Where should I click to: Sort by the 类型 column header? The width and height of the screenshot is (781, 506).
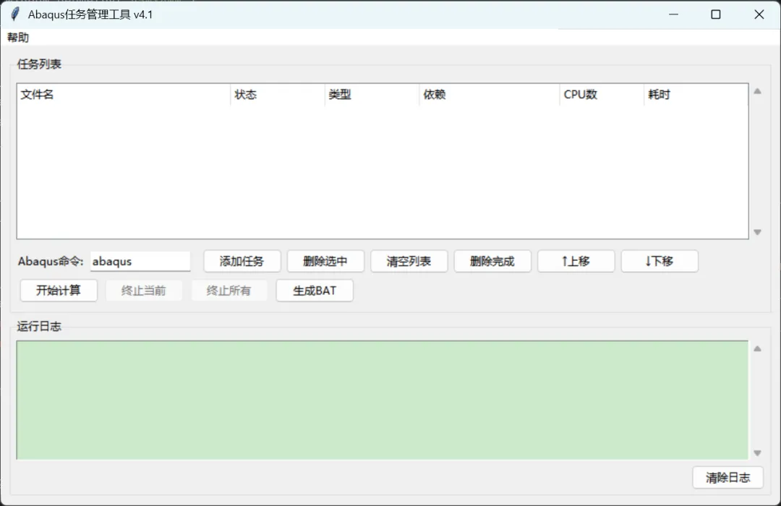pos(372,95)
